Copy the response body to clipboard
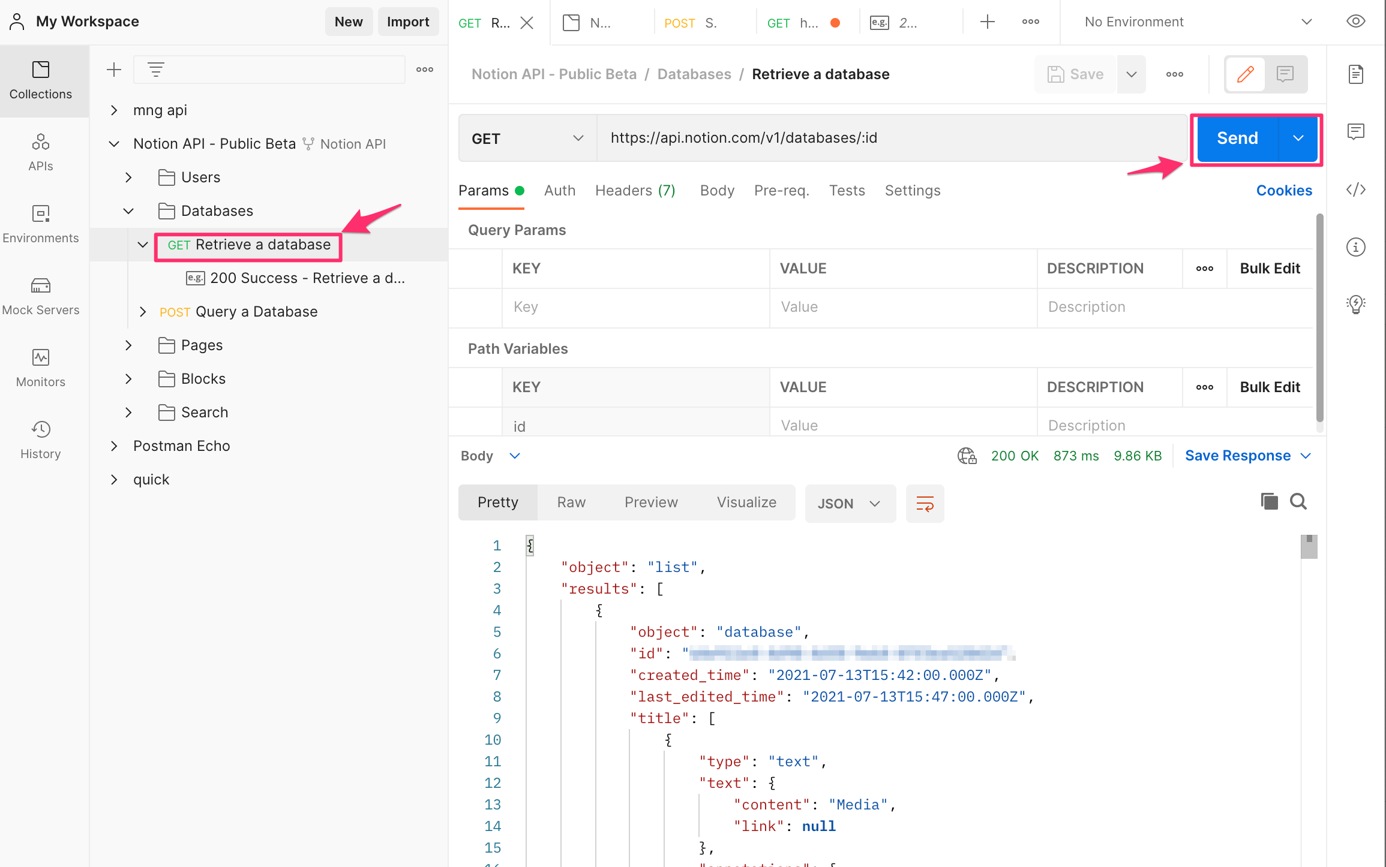The height and width of the screenshot is (867, 1386). (1269, 501)
